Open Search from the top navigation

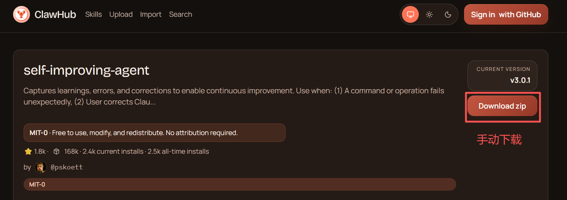180,15
